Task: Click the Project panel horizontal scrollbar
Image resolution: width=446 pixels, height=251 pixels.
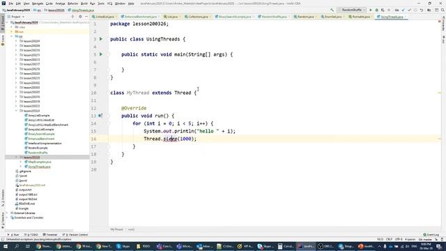Action: tap(39, 230)
